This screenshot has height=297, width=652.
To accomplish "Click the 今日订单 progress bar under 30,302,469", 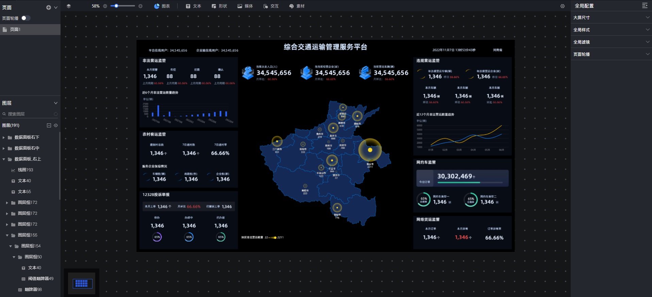I will 470,182.
